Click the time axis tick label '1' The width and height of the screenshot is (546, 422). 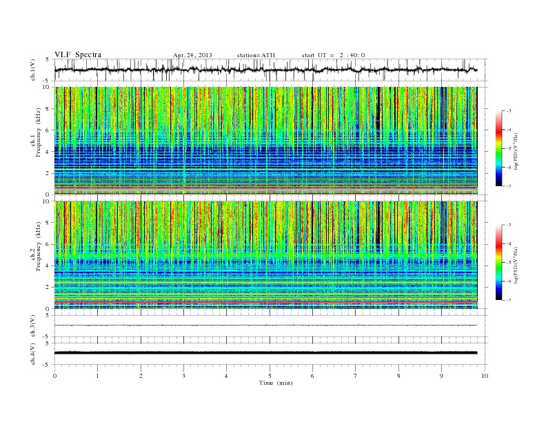point(97,376)
